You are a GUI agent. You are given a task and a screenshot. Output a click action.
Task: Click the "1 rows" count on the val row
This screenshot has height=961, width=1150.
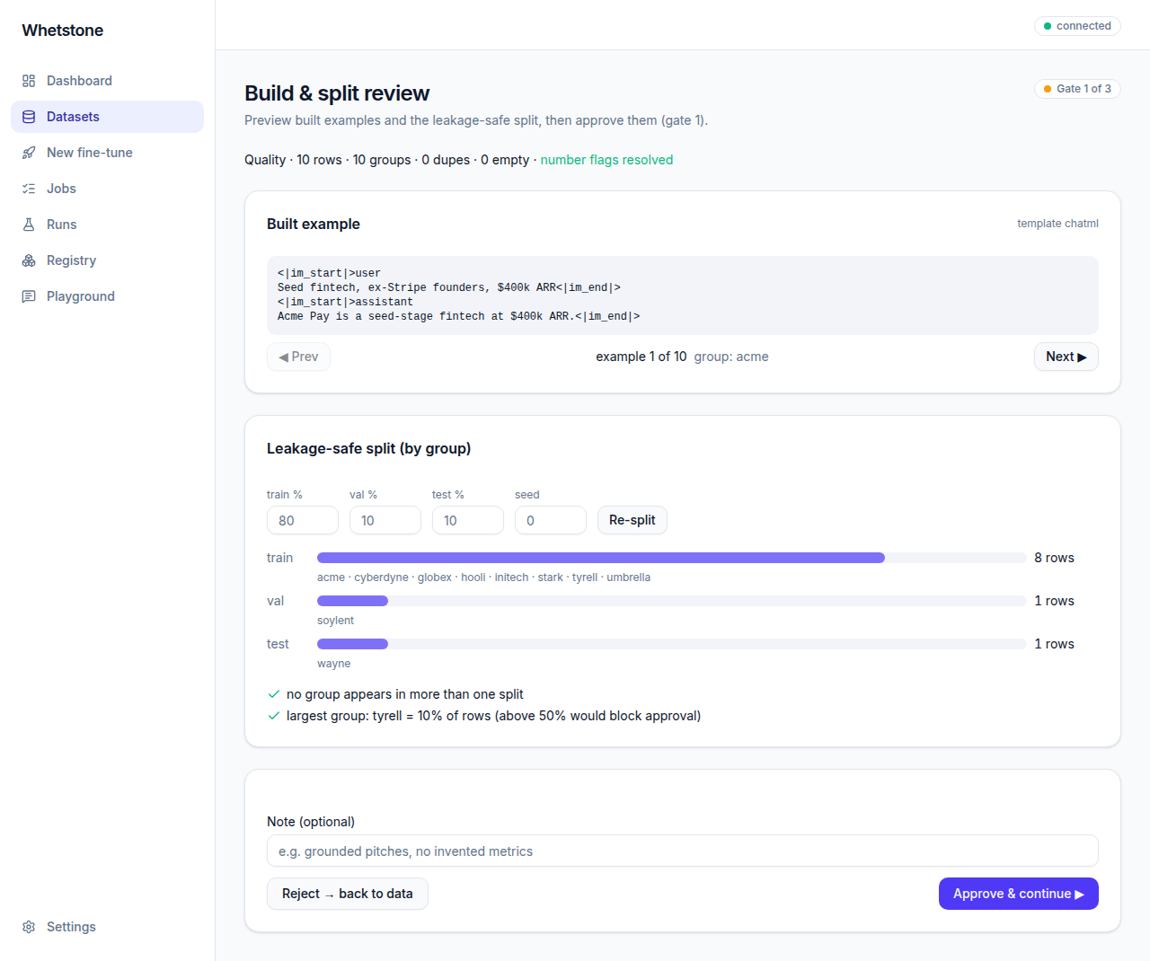pyautogui.click(x=1055, y=601)
